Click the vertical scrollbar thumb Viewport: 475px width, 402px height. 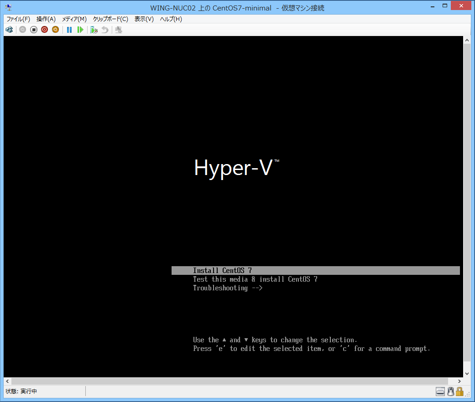pos(467,202)
